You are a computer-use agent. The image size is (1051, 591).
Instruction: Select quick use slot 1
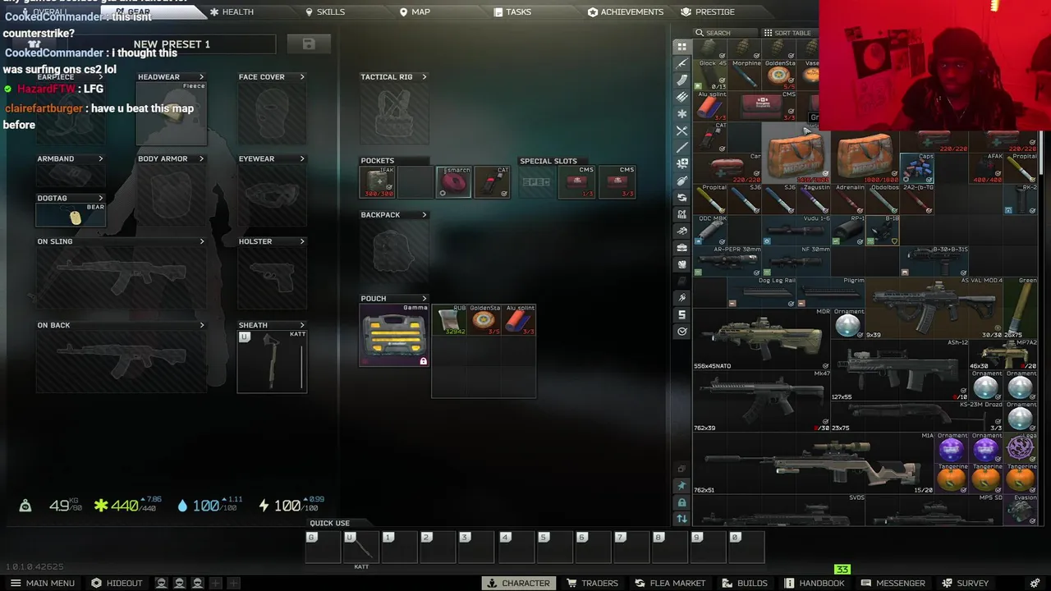click(x=399, y=547)
